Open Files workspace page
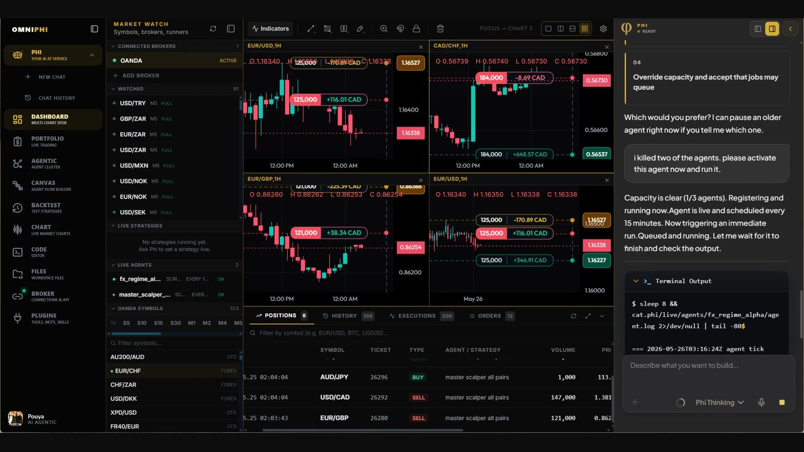Image resolution: width=804 pixels, height=452 pixels. tap(53, 274)
